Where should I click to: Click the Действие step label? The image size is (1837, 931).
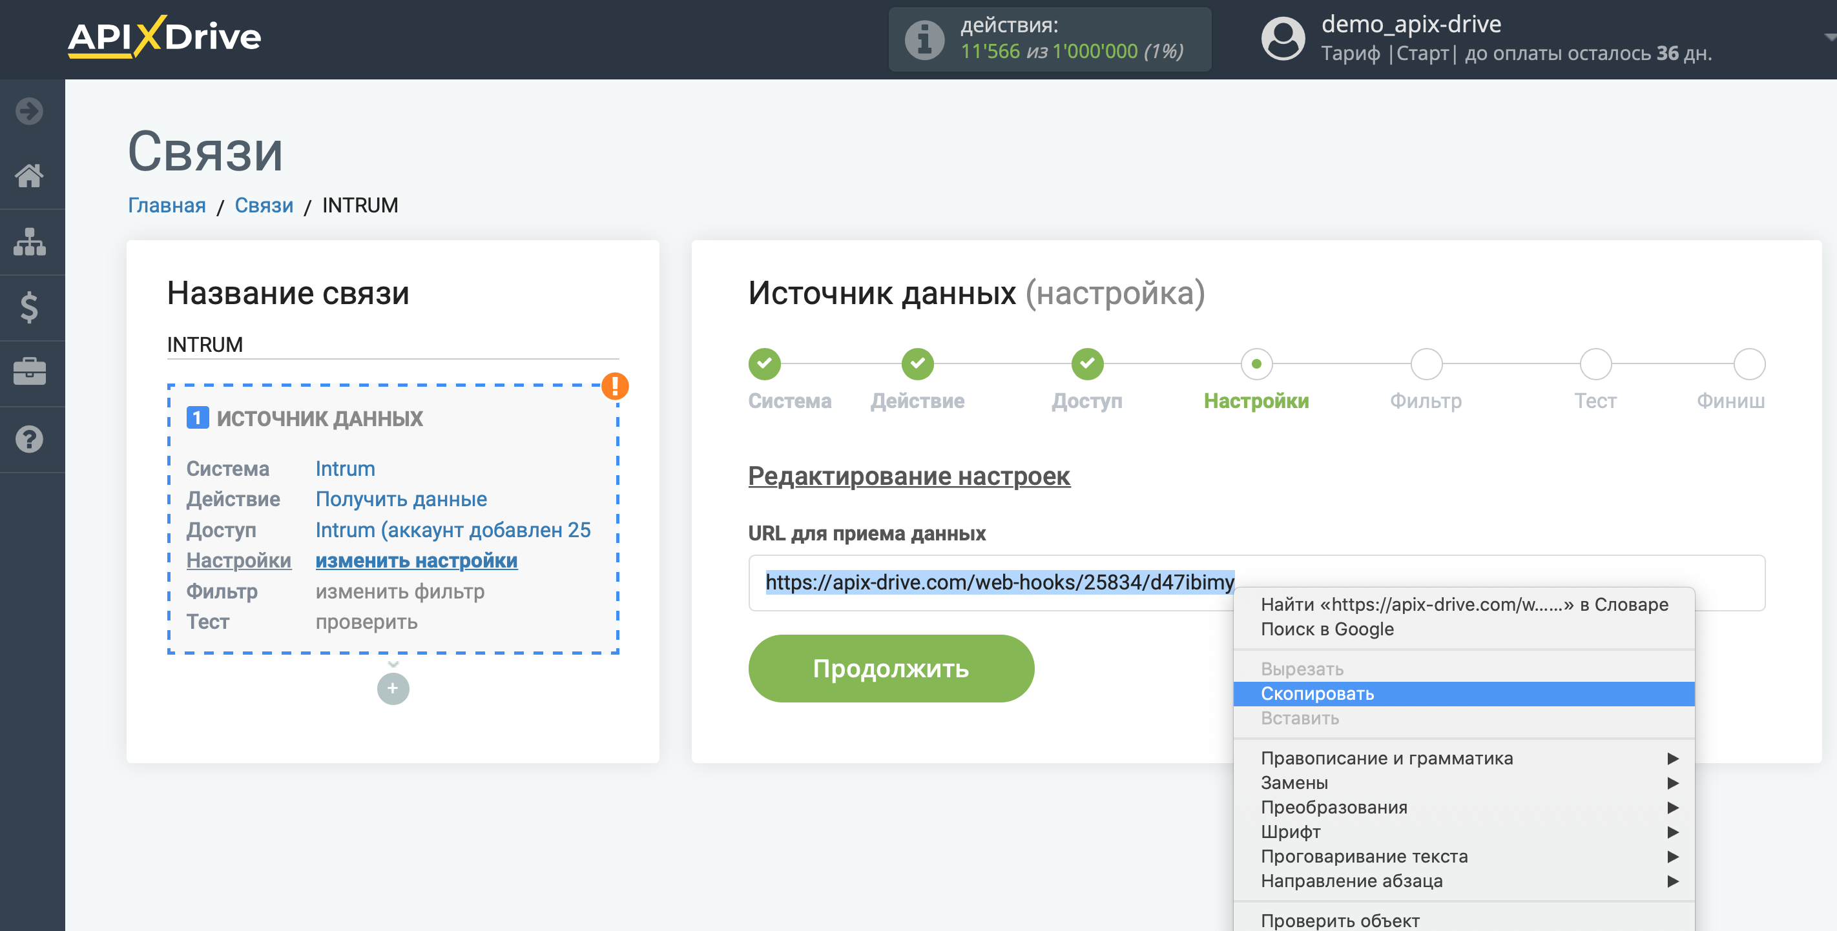tap(917, 401)
